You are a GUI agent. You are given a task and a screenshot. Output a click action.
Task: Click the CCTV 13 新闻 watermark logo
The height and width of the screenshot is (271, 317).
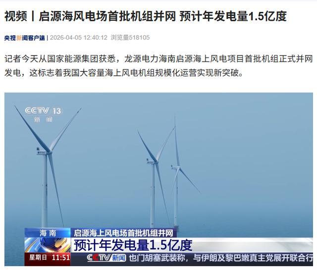(43, 114)
